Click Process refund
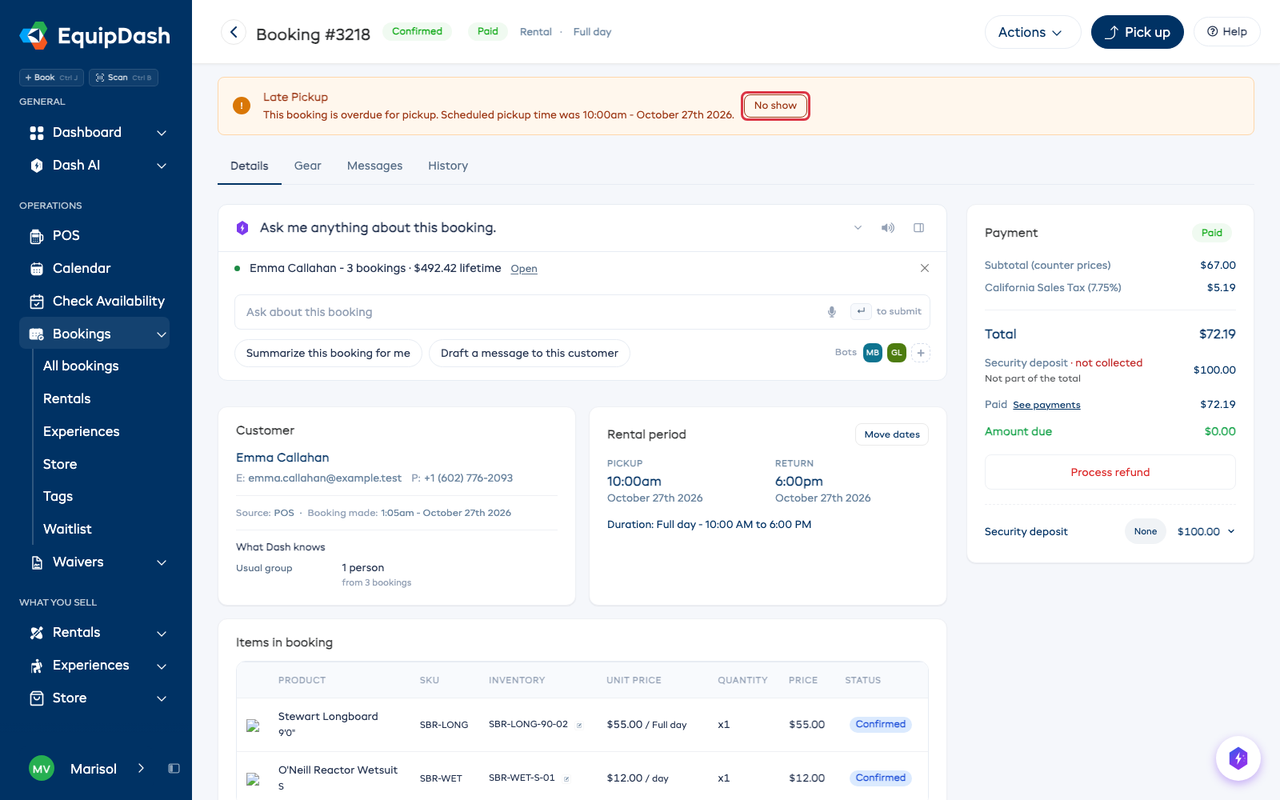The height and width of the screenshot is (800, 1280). click(x=1110, y=472)
